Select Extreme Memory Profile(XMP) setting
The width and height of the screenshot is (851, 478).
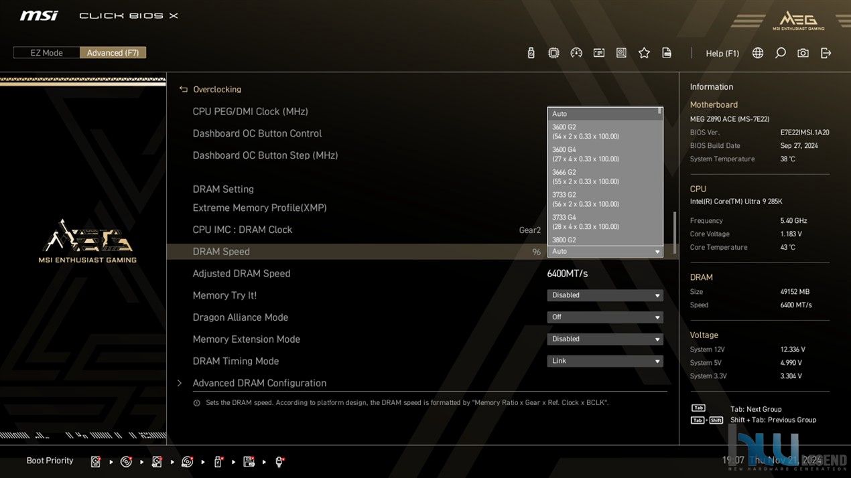click(260, 208)
